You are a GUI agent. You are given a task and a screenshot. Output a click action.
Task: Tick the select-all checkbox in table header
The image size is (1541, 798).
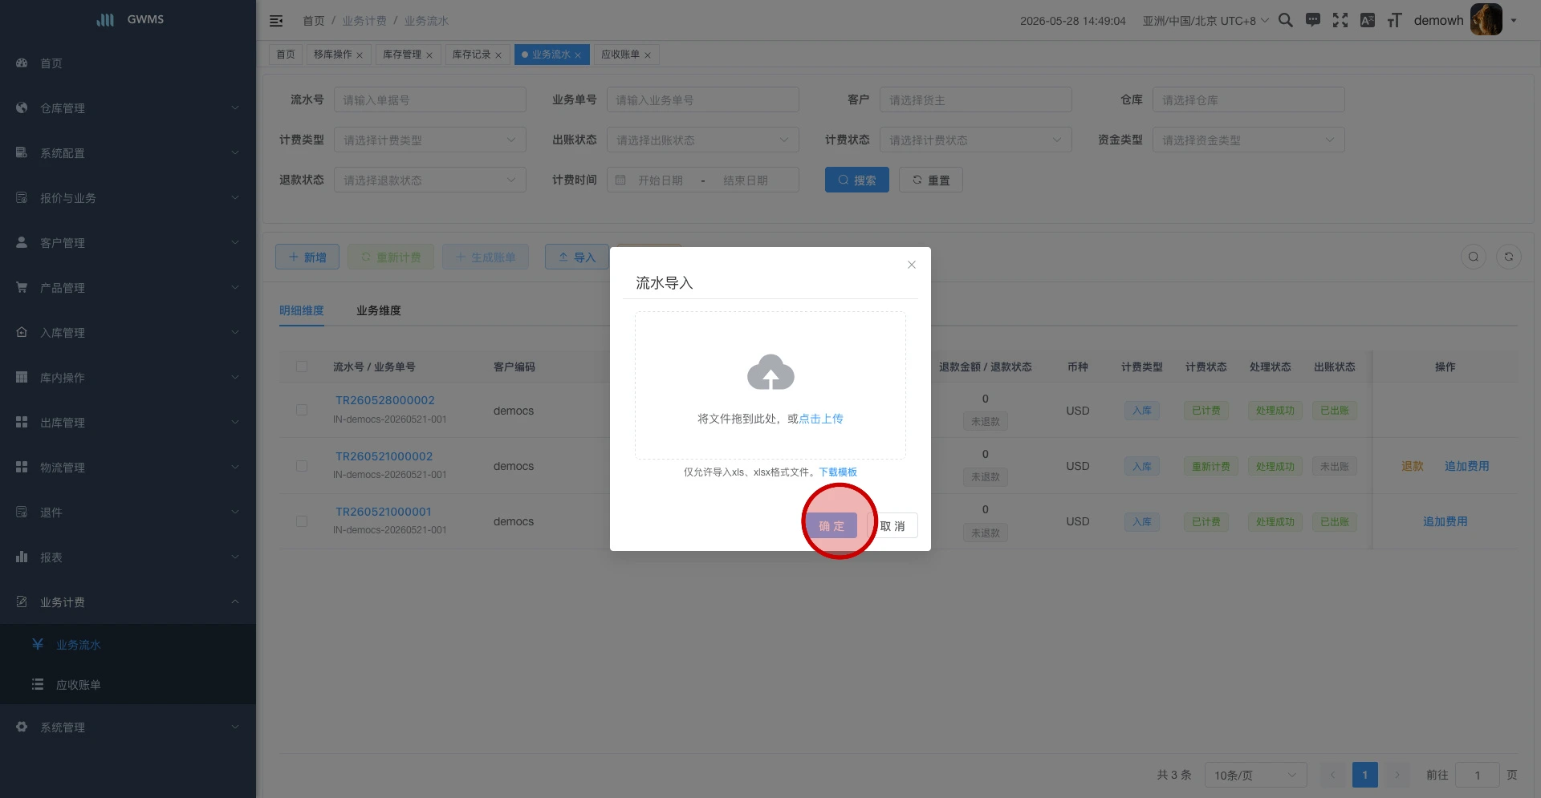click(x=302, y=367)
